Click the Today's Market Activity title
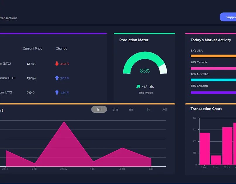The height and width of the screenshot is (184, 236). click(x=211, y=40)
